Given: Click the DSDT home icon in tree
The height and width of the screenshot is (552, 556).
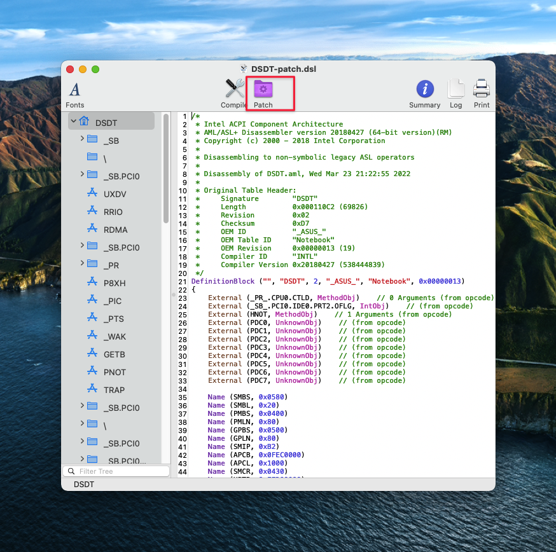Looking at the screenshot, I should point(84,122).
